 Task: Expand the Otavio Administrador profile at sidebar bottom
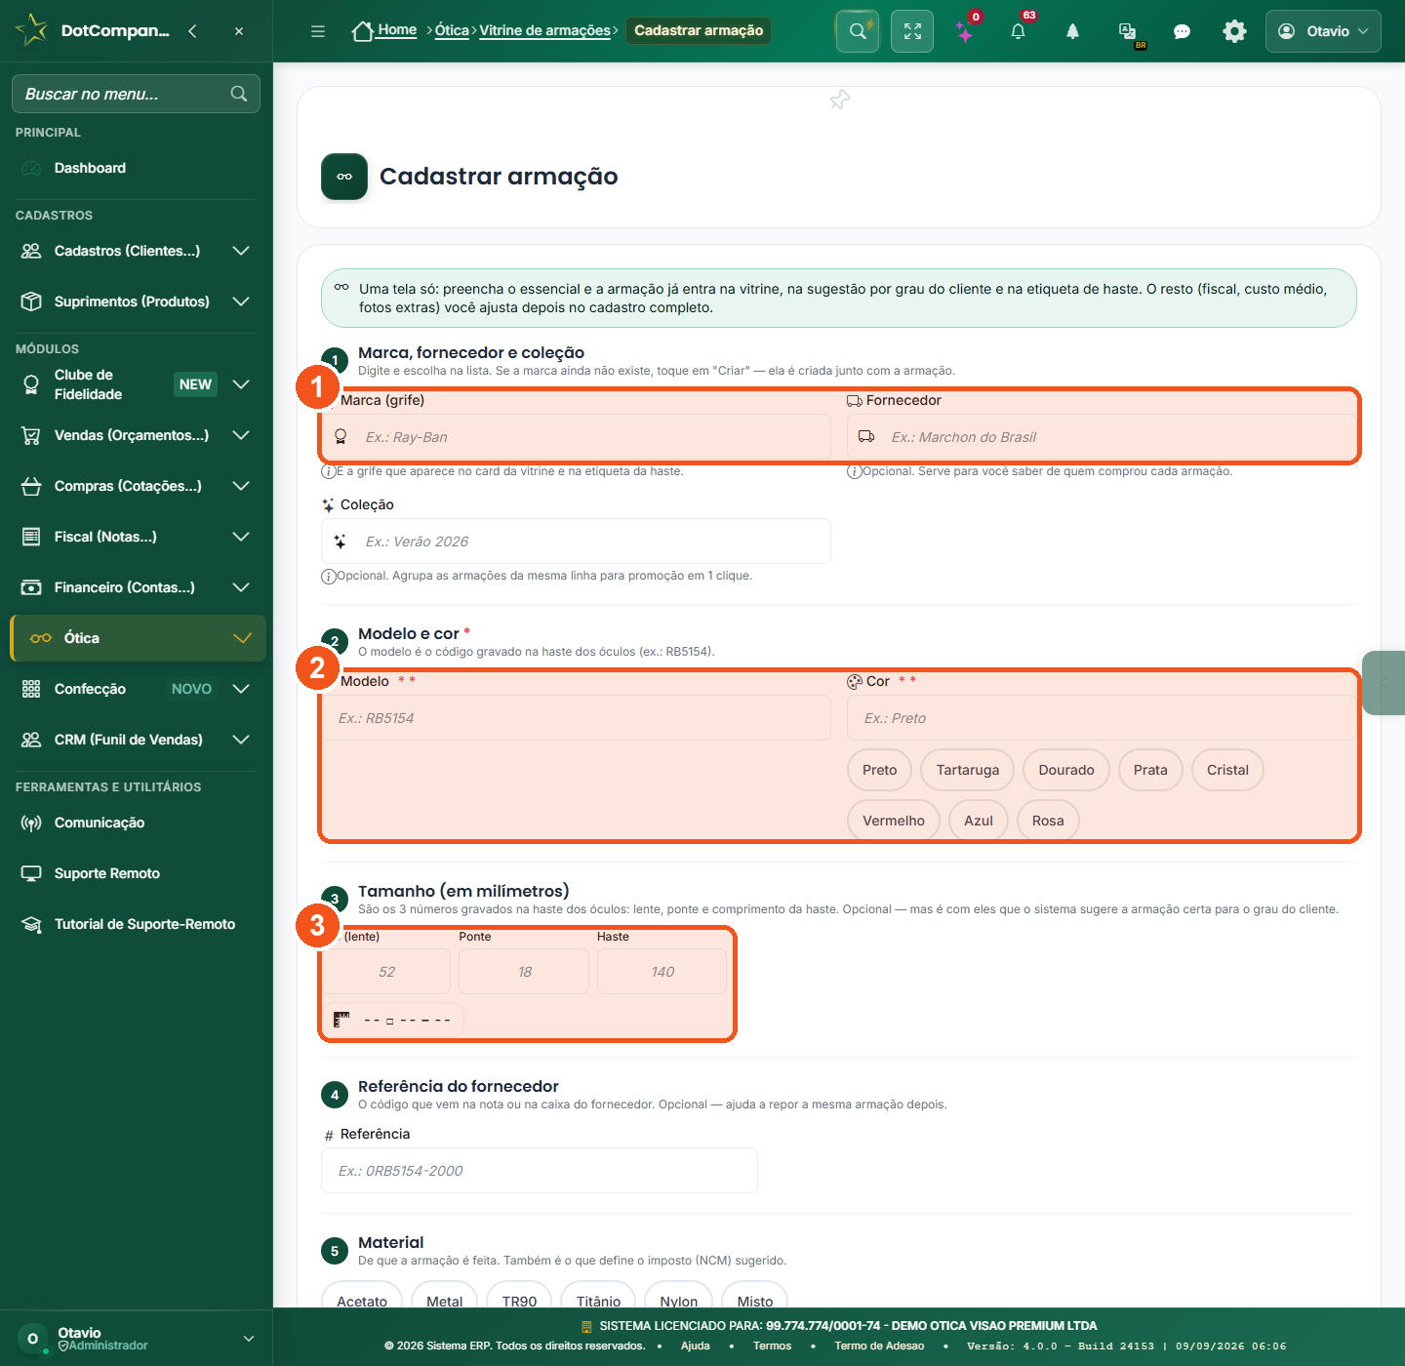pyautogui.click(x=137, y=1339)
